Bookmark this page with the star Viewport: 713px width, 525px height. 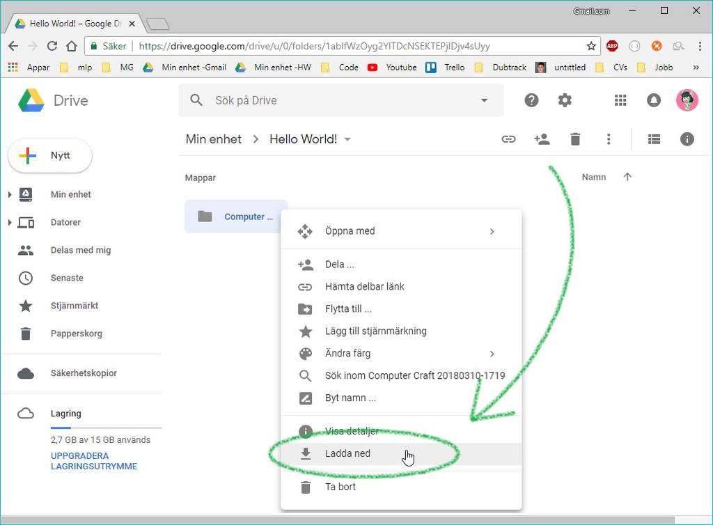pyautogui.click(x=591, y=46)
